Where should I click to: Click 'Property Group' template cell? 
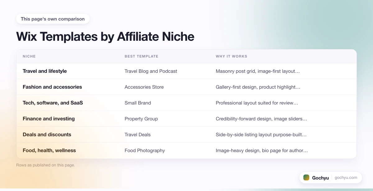coord(141,119)
